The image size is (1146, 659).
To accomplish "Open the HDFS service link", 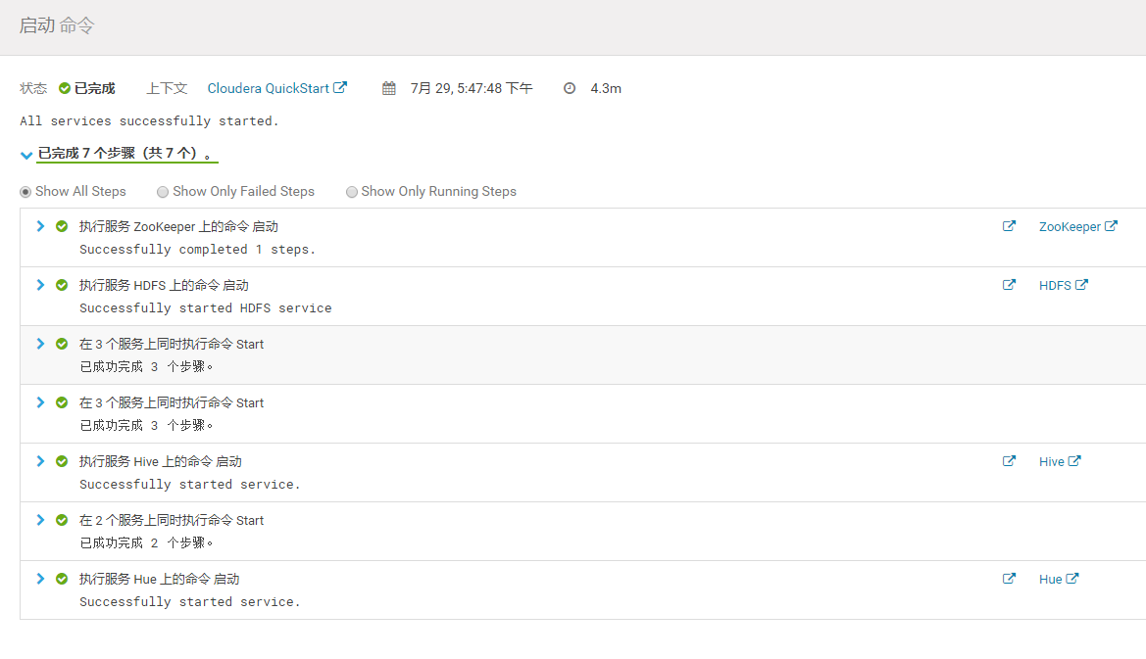I will point(1064,285).
